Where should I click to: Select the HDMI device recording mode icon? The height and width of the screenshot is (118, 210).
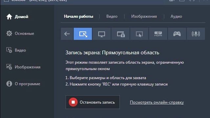tap(158, 34)
